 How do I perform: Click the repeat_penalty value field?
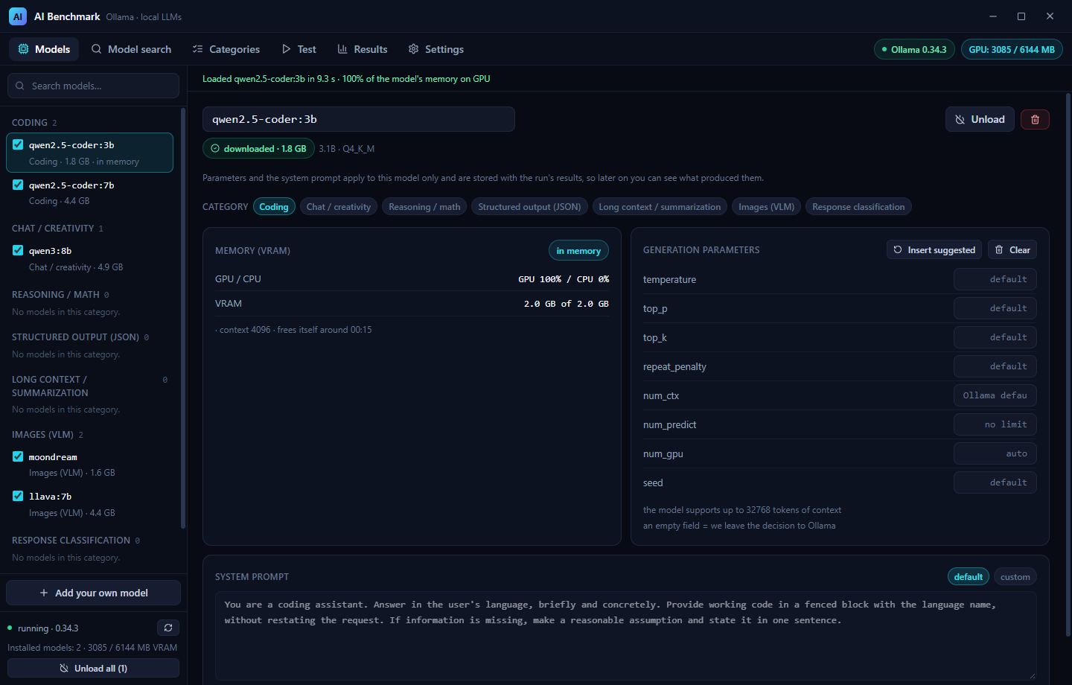coord(995,366)
